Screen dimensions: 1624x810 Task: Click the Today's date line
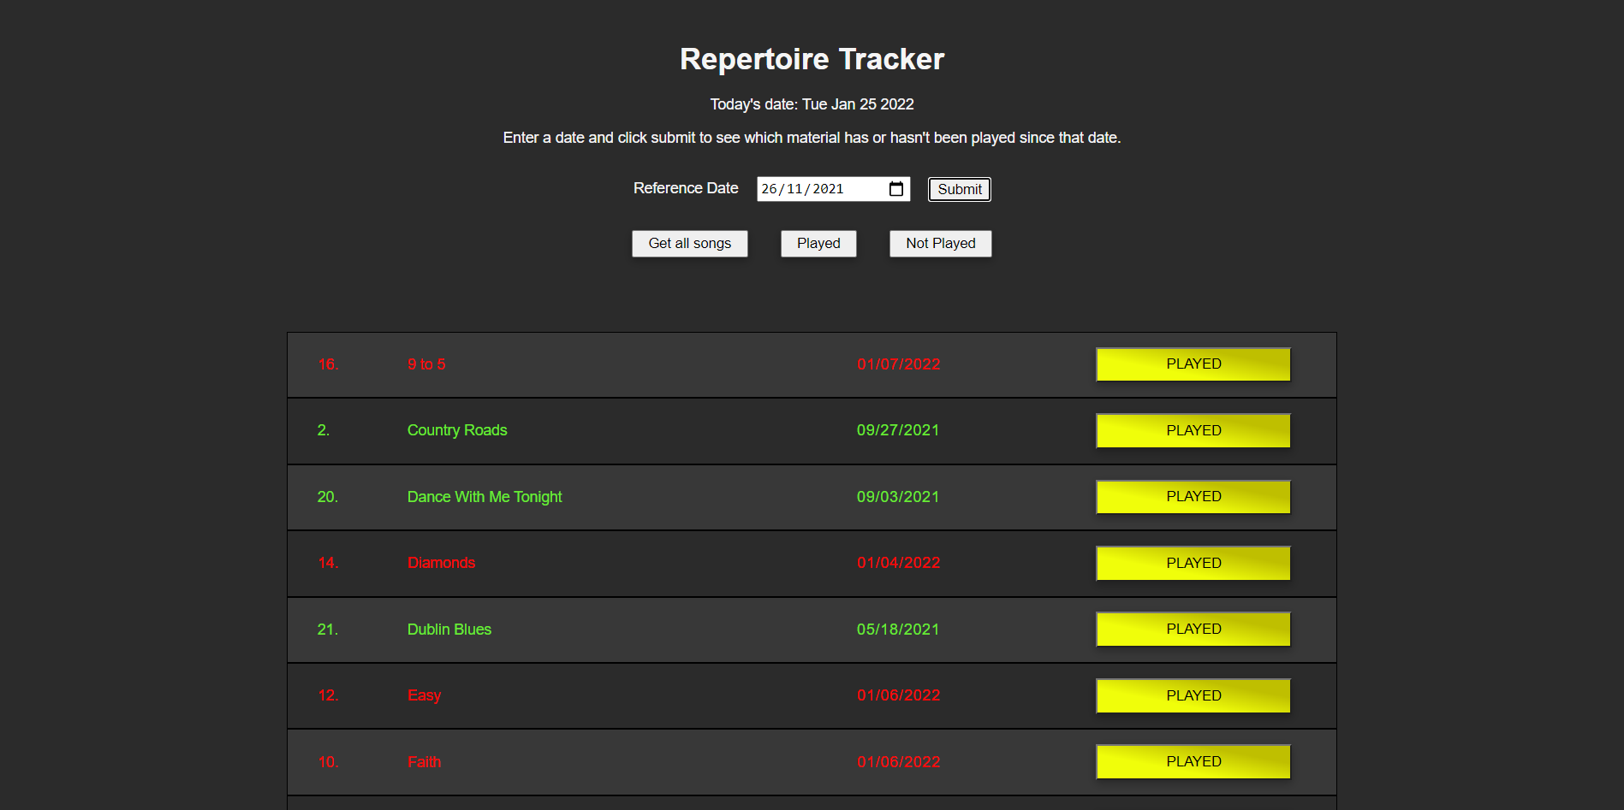812,104
